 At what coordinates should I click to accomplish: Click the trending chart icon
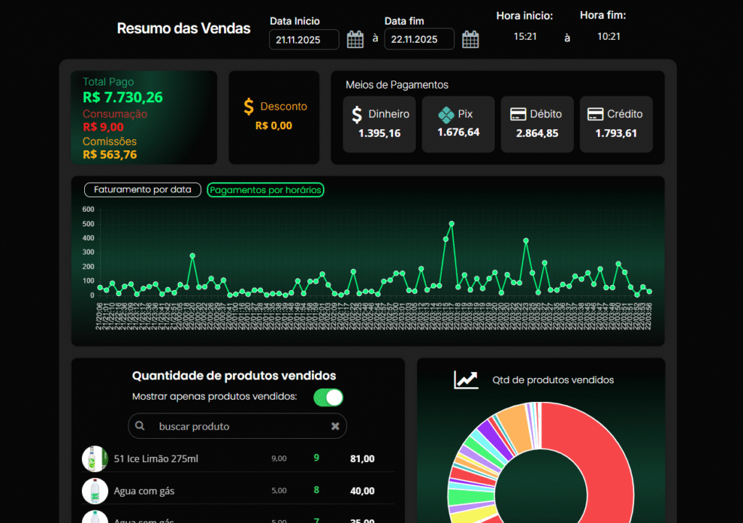click(466, 379)
